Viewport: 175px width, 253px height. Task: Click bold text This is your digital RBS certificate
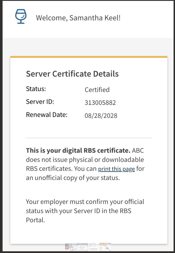[78, 151]
